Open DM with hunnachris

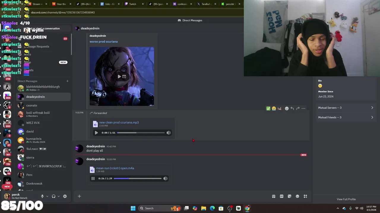[43, 140]
